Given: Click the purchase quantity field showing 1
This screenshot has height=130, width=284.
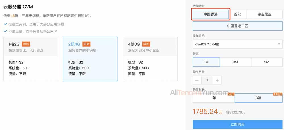Looking at the screenshot, I should [x=207, y=80].
